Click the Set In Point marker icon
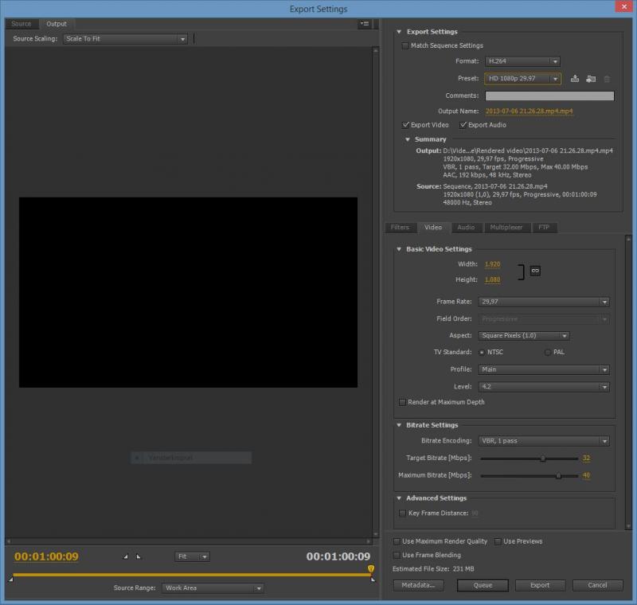Viewport: 637px width, 605px height. (126, 556)
